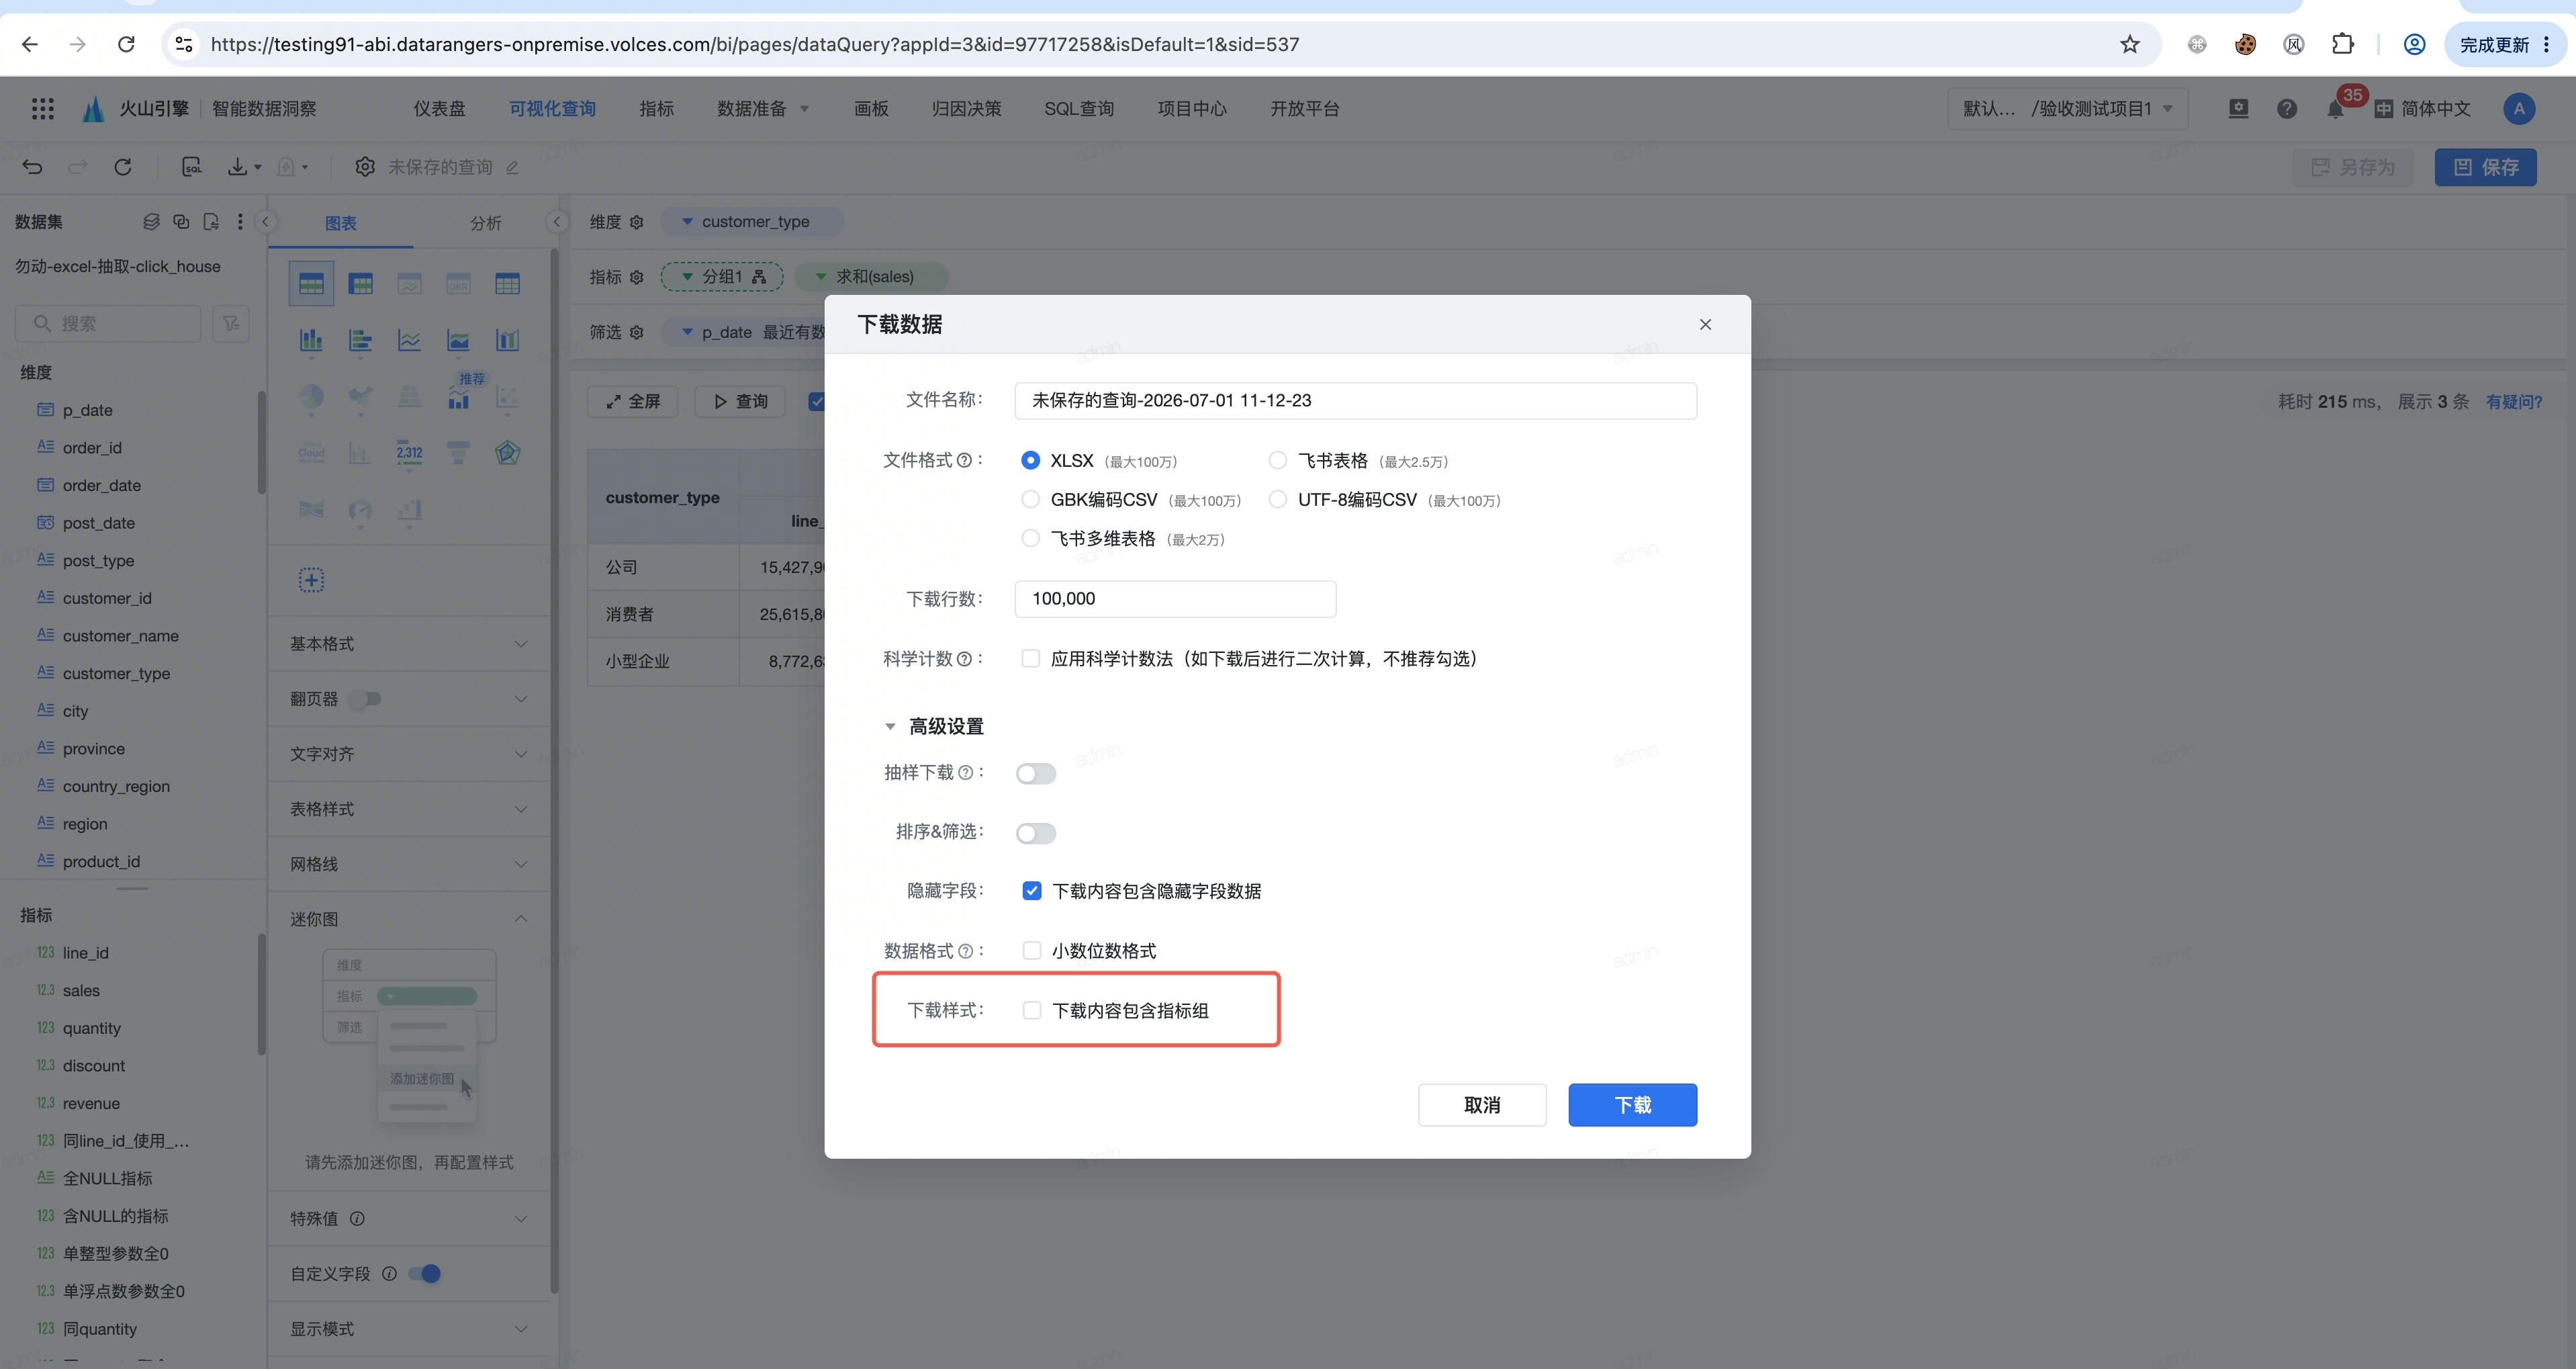Viewport: 2576px width, 1369px height.
Task: Check the 小数位数格式 option
Action: click(x=1031, y=950)
